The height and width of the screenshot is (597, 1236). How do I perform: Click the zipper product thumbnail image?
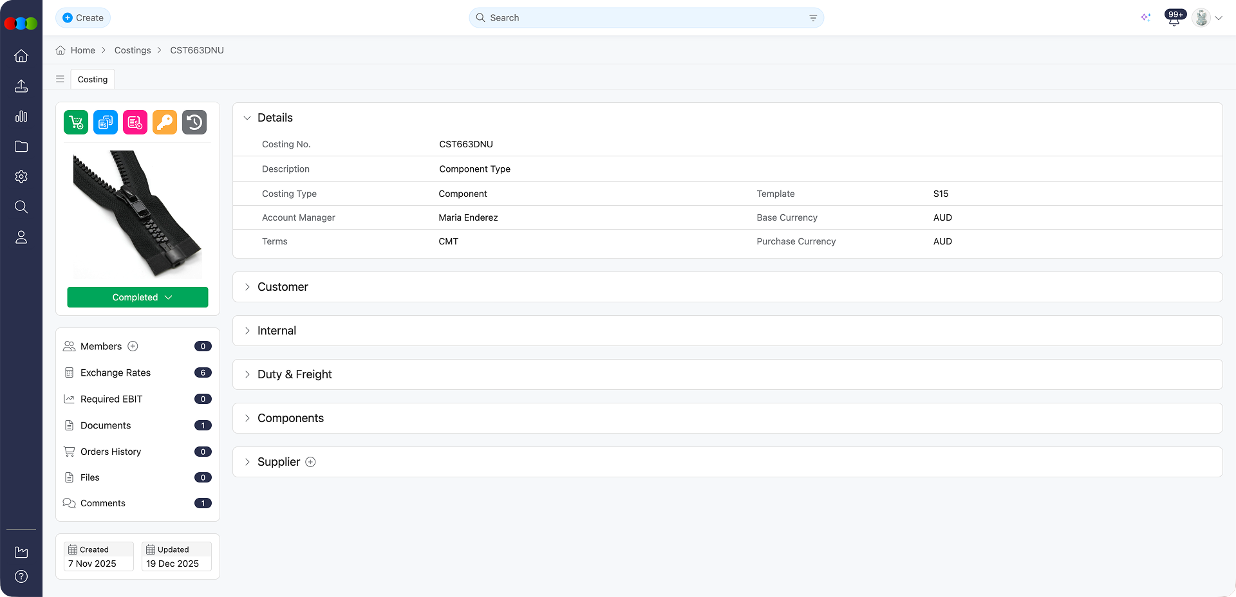click(138, 214)
